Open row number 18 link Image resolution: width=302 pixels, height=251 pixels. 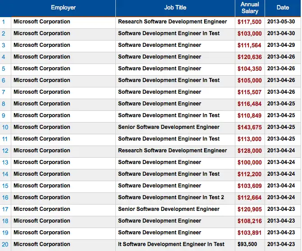coord(5,221)
